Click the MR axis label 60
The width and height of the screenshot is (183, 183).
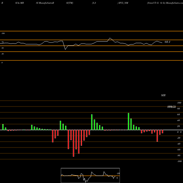click(179, 115)
